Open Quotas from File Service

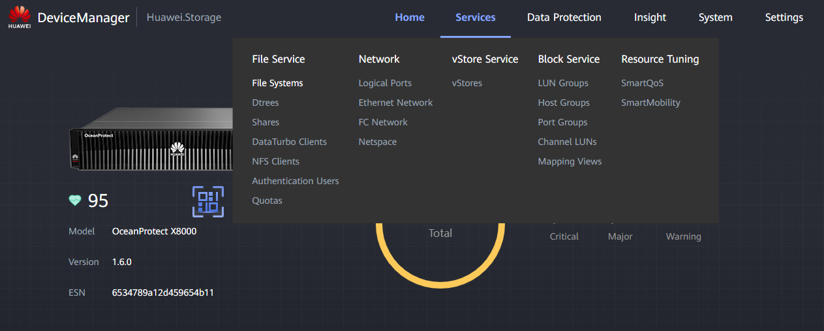click(x=267, y=200)
